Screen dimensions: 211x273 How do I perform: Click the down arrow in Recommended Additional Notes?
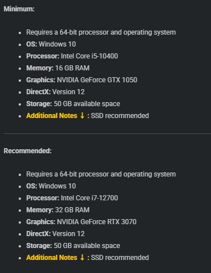click(82, 257)
